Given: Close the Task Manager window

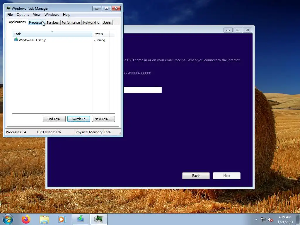Looking at the screenshot, I should [116, 8].
